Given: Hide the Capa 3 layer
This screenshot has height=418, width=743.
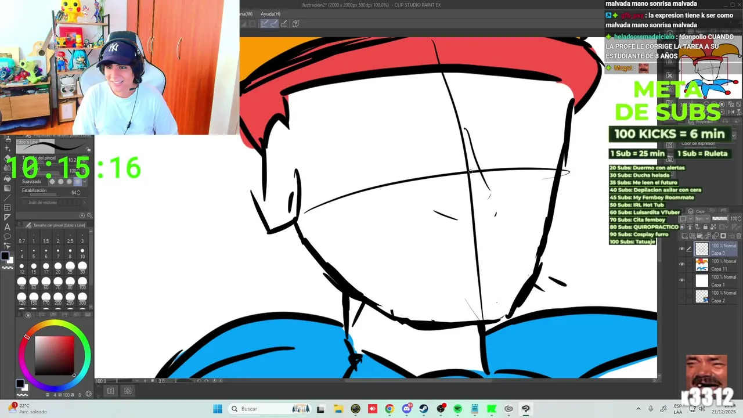Looking at the screenshot, I should [x=681, y=248].
